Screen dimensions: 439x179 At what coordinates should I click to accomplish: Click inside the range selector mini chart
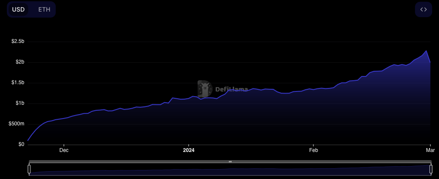[230, 170]
